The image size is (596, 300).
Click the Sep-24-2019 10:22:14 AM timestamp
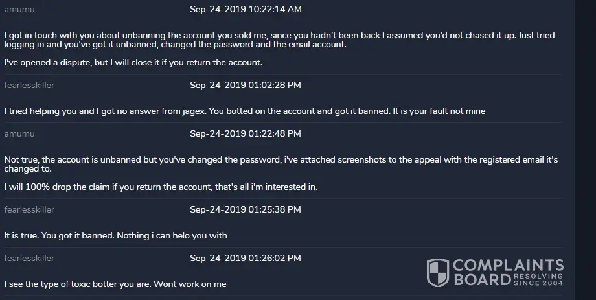(x=246, y=10)
